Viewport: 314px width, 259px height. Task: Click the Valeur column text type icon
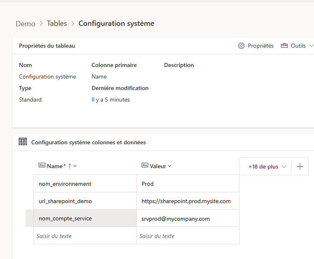click(145, 165)
